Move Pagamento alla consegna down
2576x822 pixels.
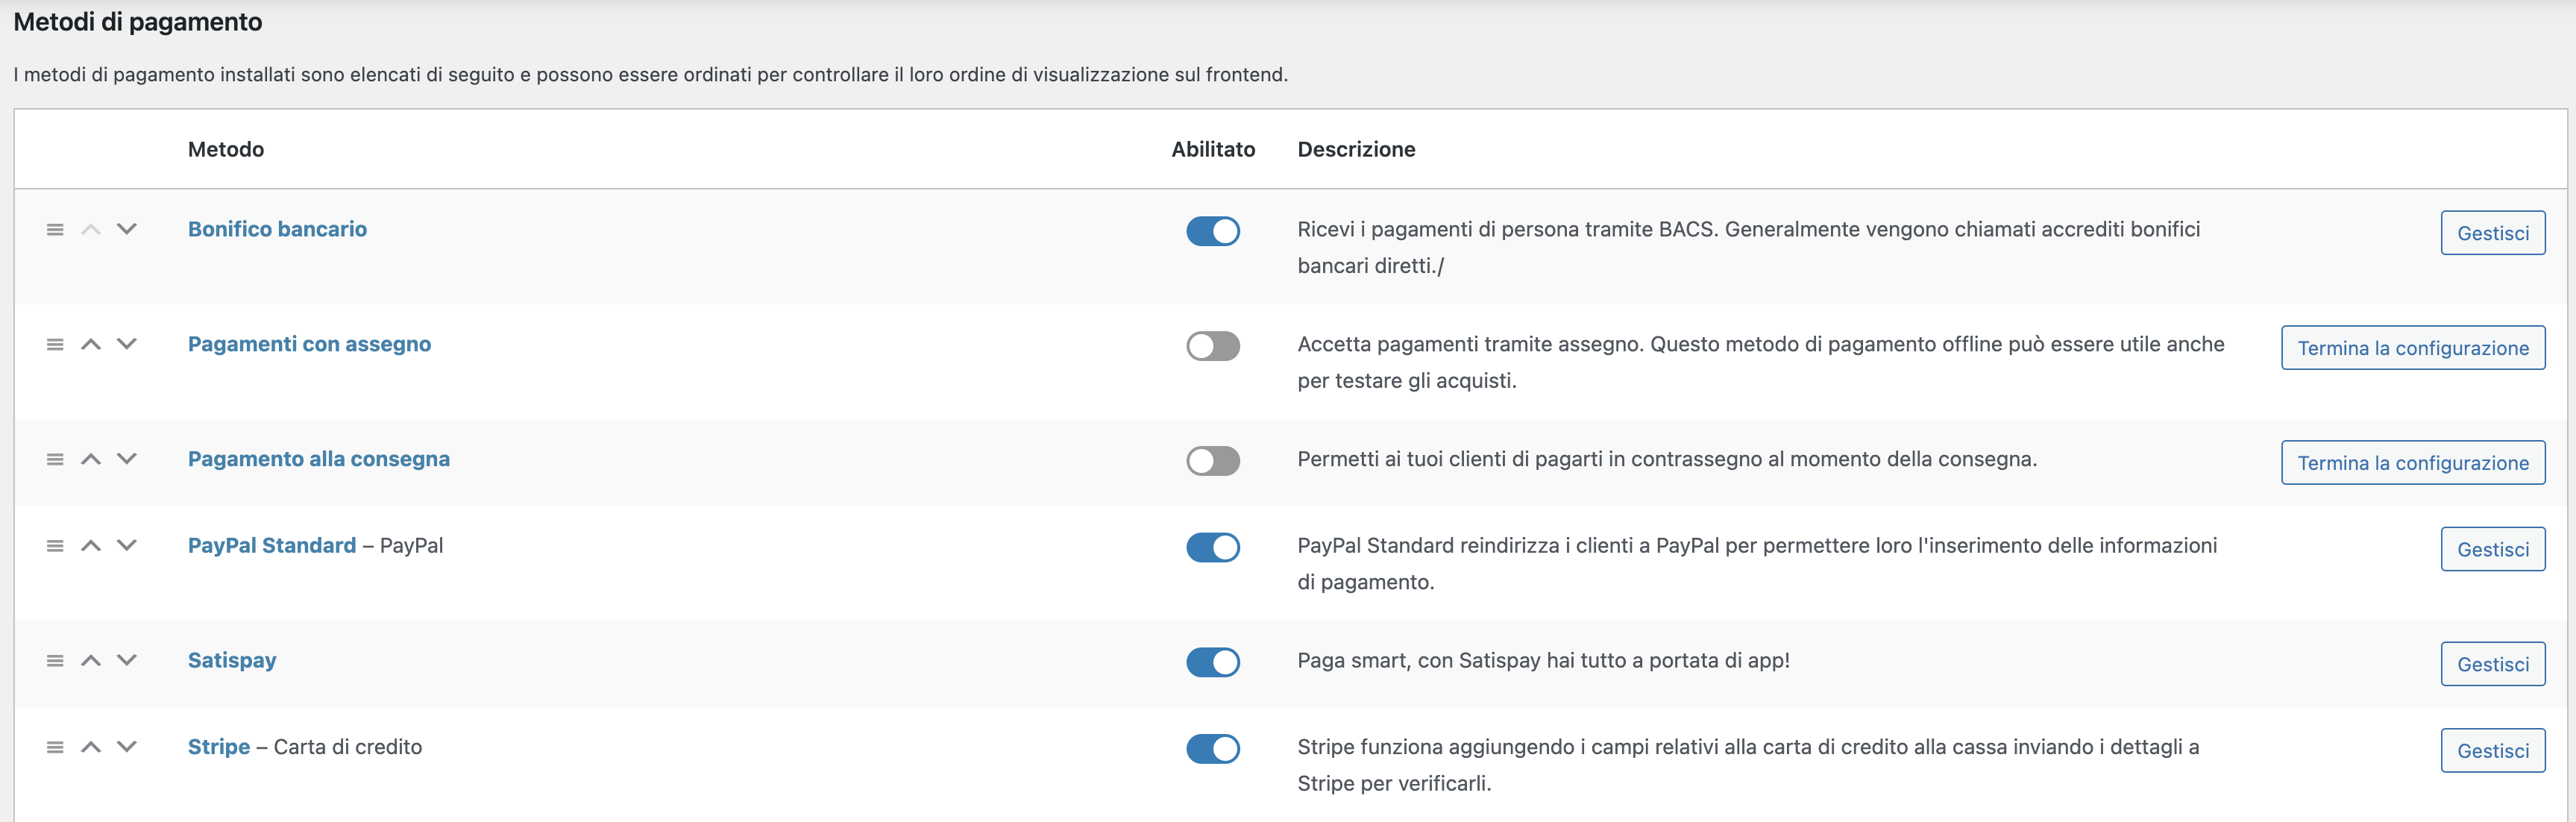[127, 459]
